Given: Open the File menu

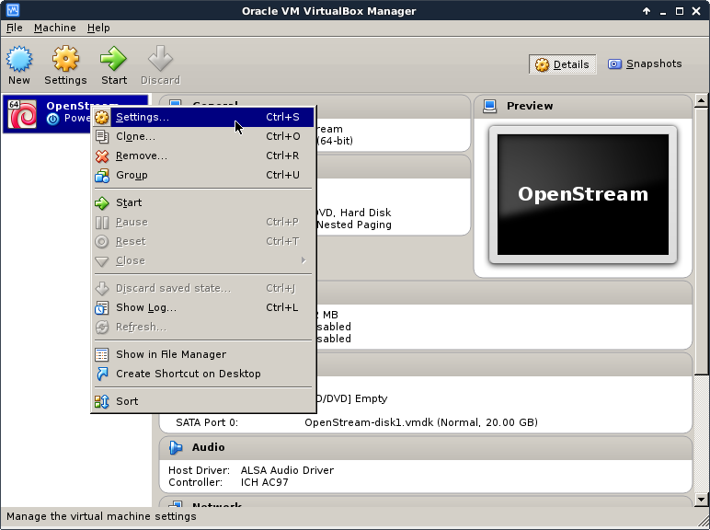Looking at the screenshot, I should coord(15,29).
